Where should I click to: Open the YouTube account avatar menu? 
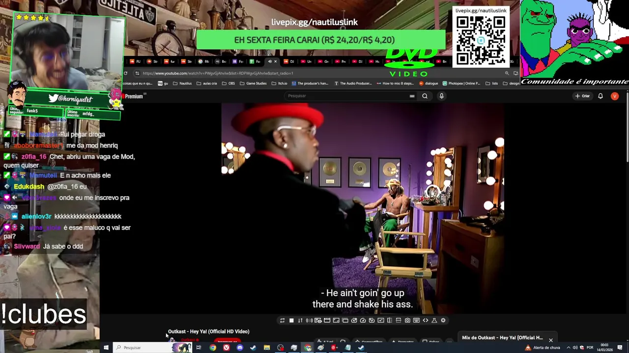coord(614,96)
